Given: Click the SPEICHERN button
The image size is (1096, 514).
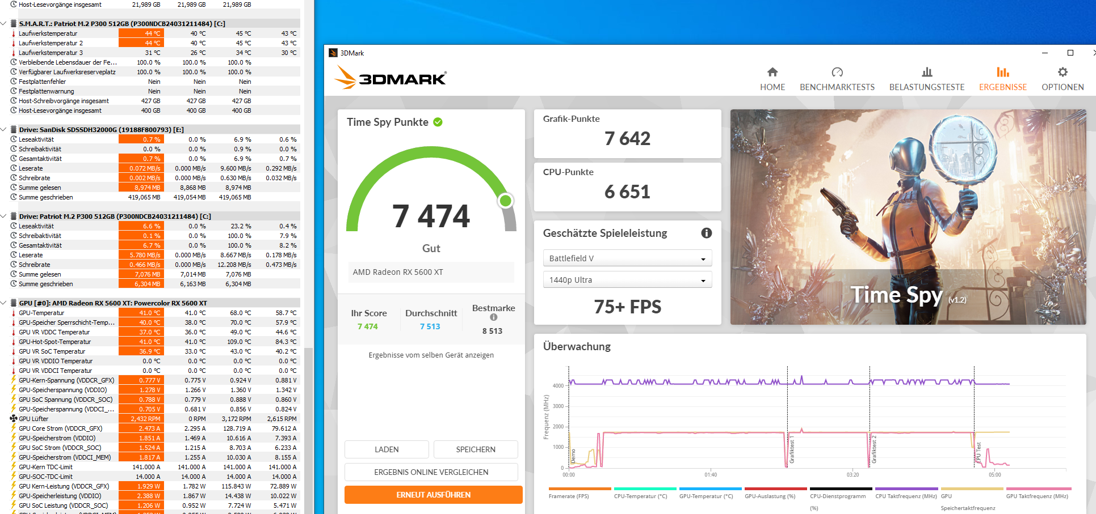Looking at the screenshot, I should (x=476, y=449).
